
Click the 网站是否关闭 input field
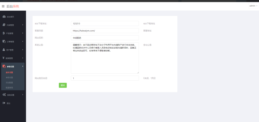tap(105, 78)
